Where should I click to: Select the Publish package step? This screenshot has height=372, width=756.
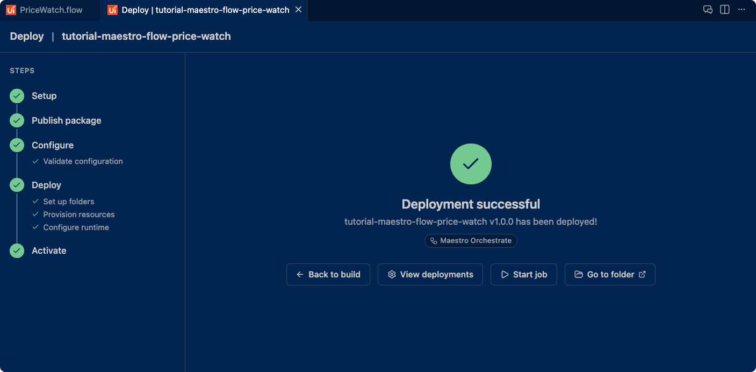pyautogui.click(x=66, y=120)
